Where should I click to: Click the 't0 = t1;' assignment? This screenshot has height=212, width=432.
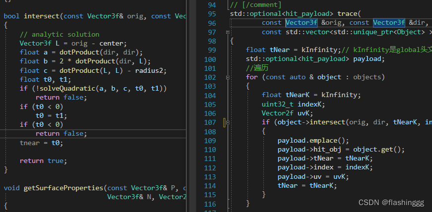[51, 115]
